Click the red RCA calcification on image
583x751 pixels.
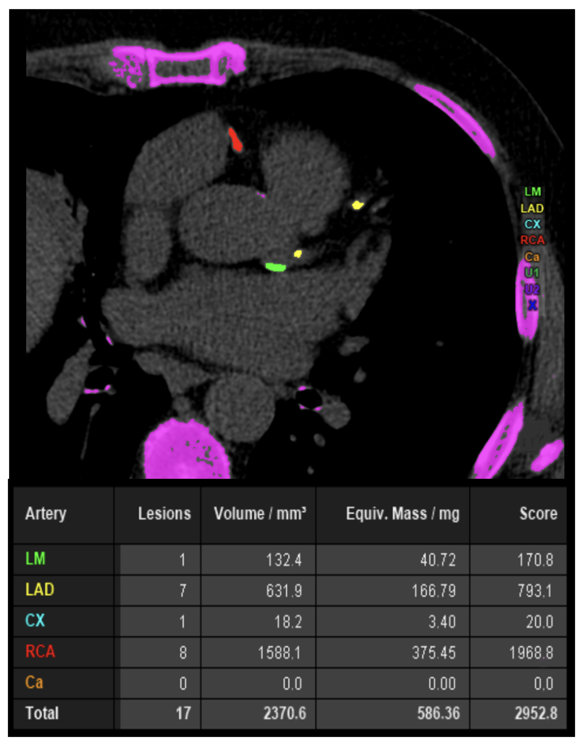[x=236, y=140]
